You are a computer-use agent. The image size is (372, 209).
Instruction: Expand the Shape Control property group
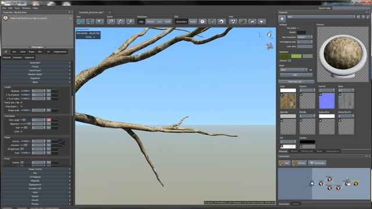click(x=36, y=169)
